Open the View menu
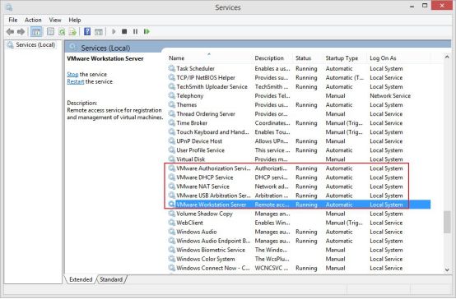The width and height of the screenshot is (456, 299). tap(55, 20)
